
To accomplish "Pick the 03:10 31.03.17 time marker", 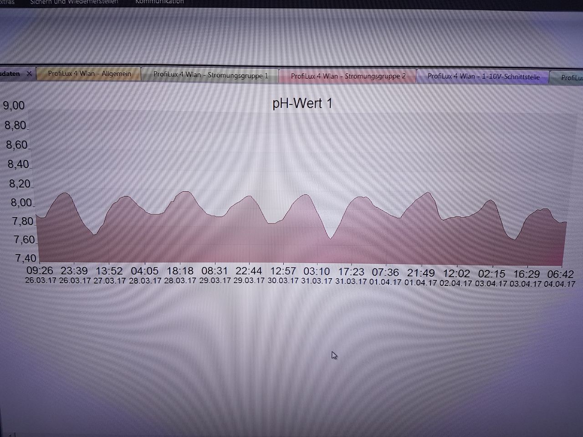I will pyautogui.click(x=317, y=276).
